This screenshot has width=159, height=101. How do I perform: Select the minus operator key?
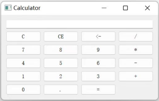(x=136, y=63)
